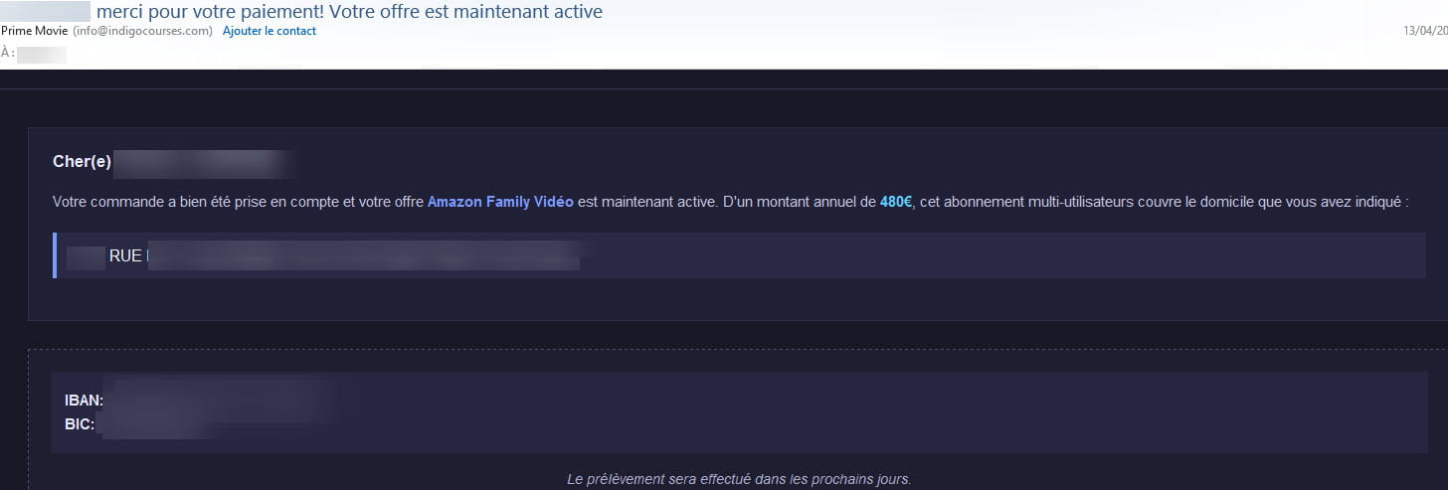Click the blurred IBAN value
Image resolution: width=1448 pixels, height=490 pixels.
point(219,400)
